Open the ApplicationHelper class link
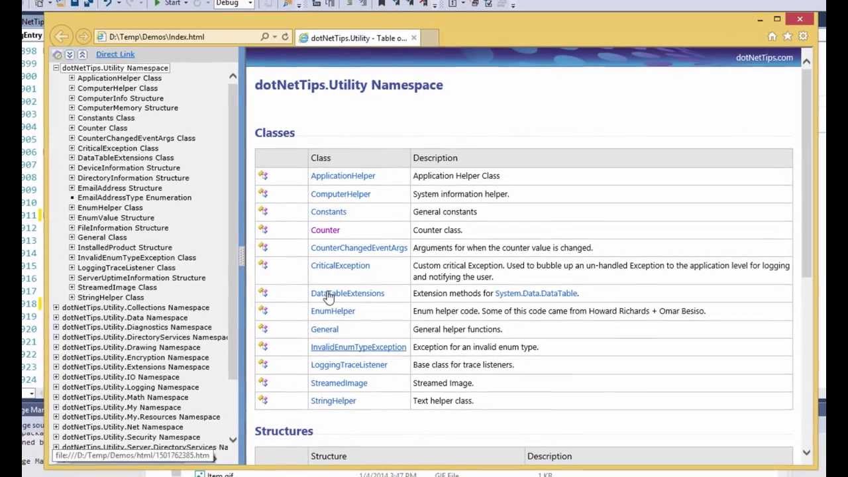 pos(343,176)
